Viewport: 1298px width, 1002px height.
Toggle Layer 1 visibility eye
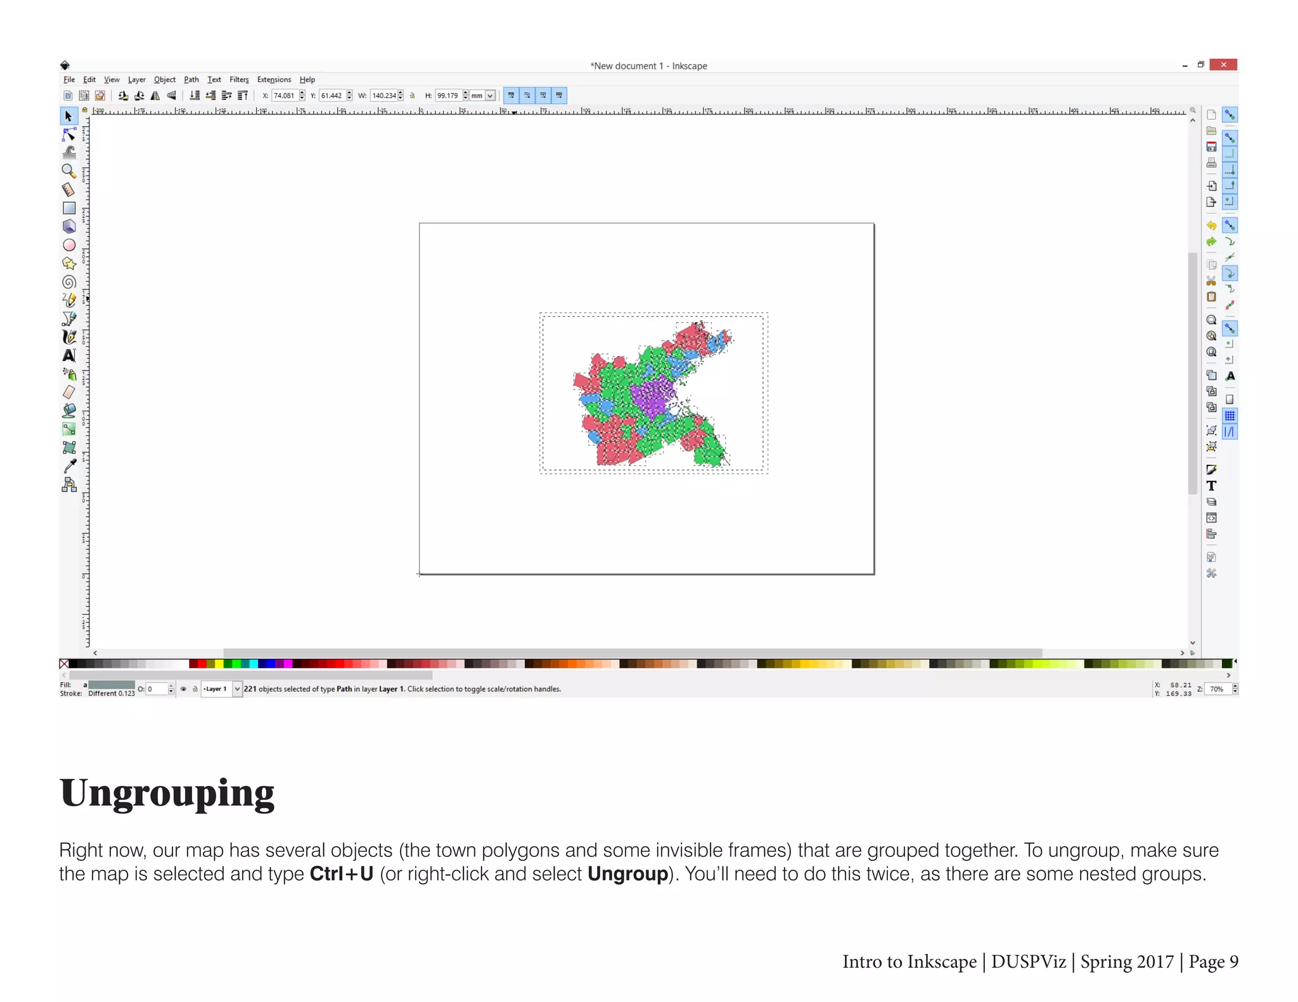tap(183, 688)
